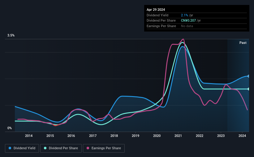Click the 2018 x-axis label
254x157 pixels.
coord(114,136)
